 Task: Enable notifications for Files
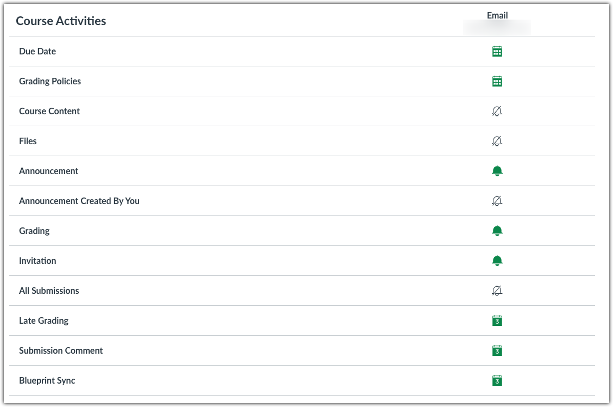[x=497, y=140]
